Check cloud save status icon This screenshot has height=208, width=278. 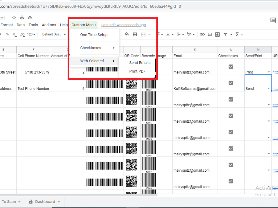click(30, 18)
